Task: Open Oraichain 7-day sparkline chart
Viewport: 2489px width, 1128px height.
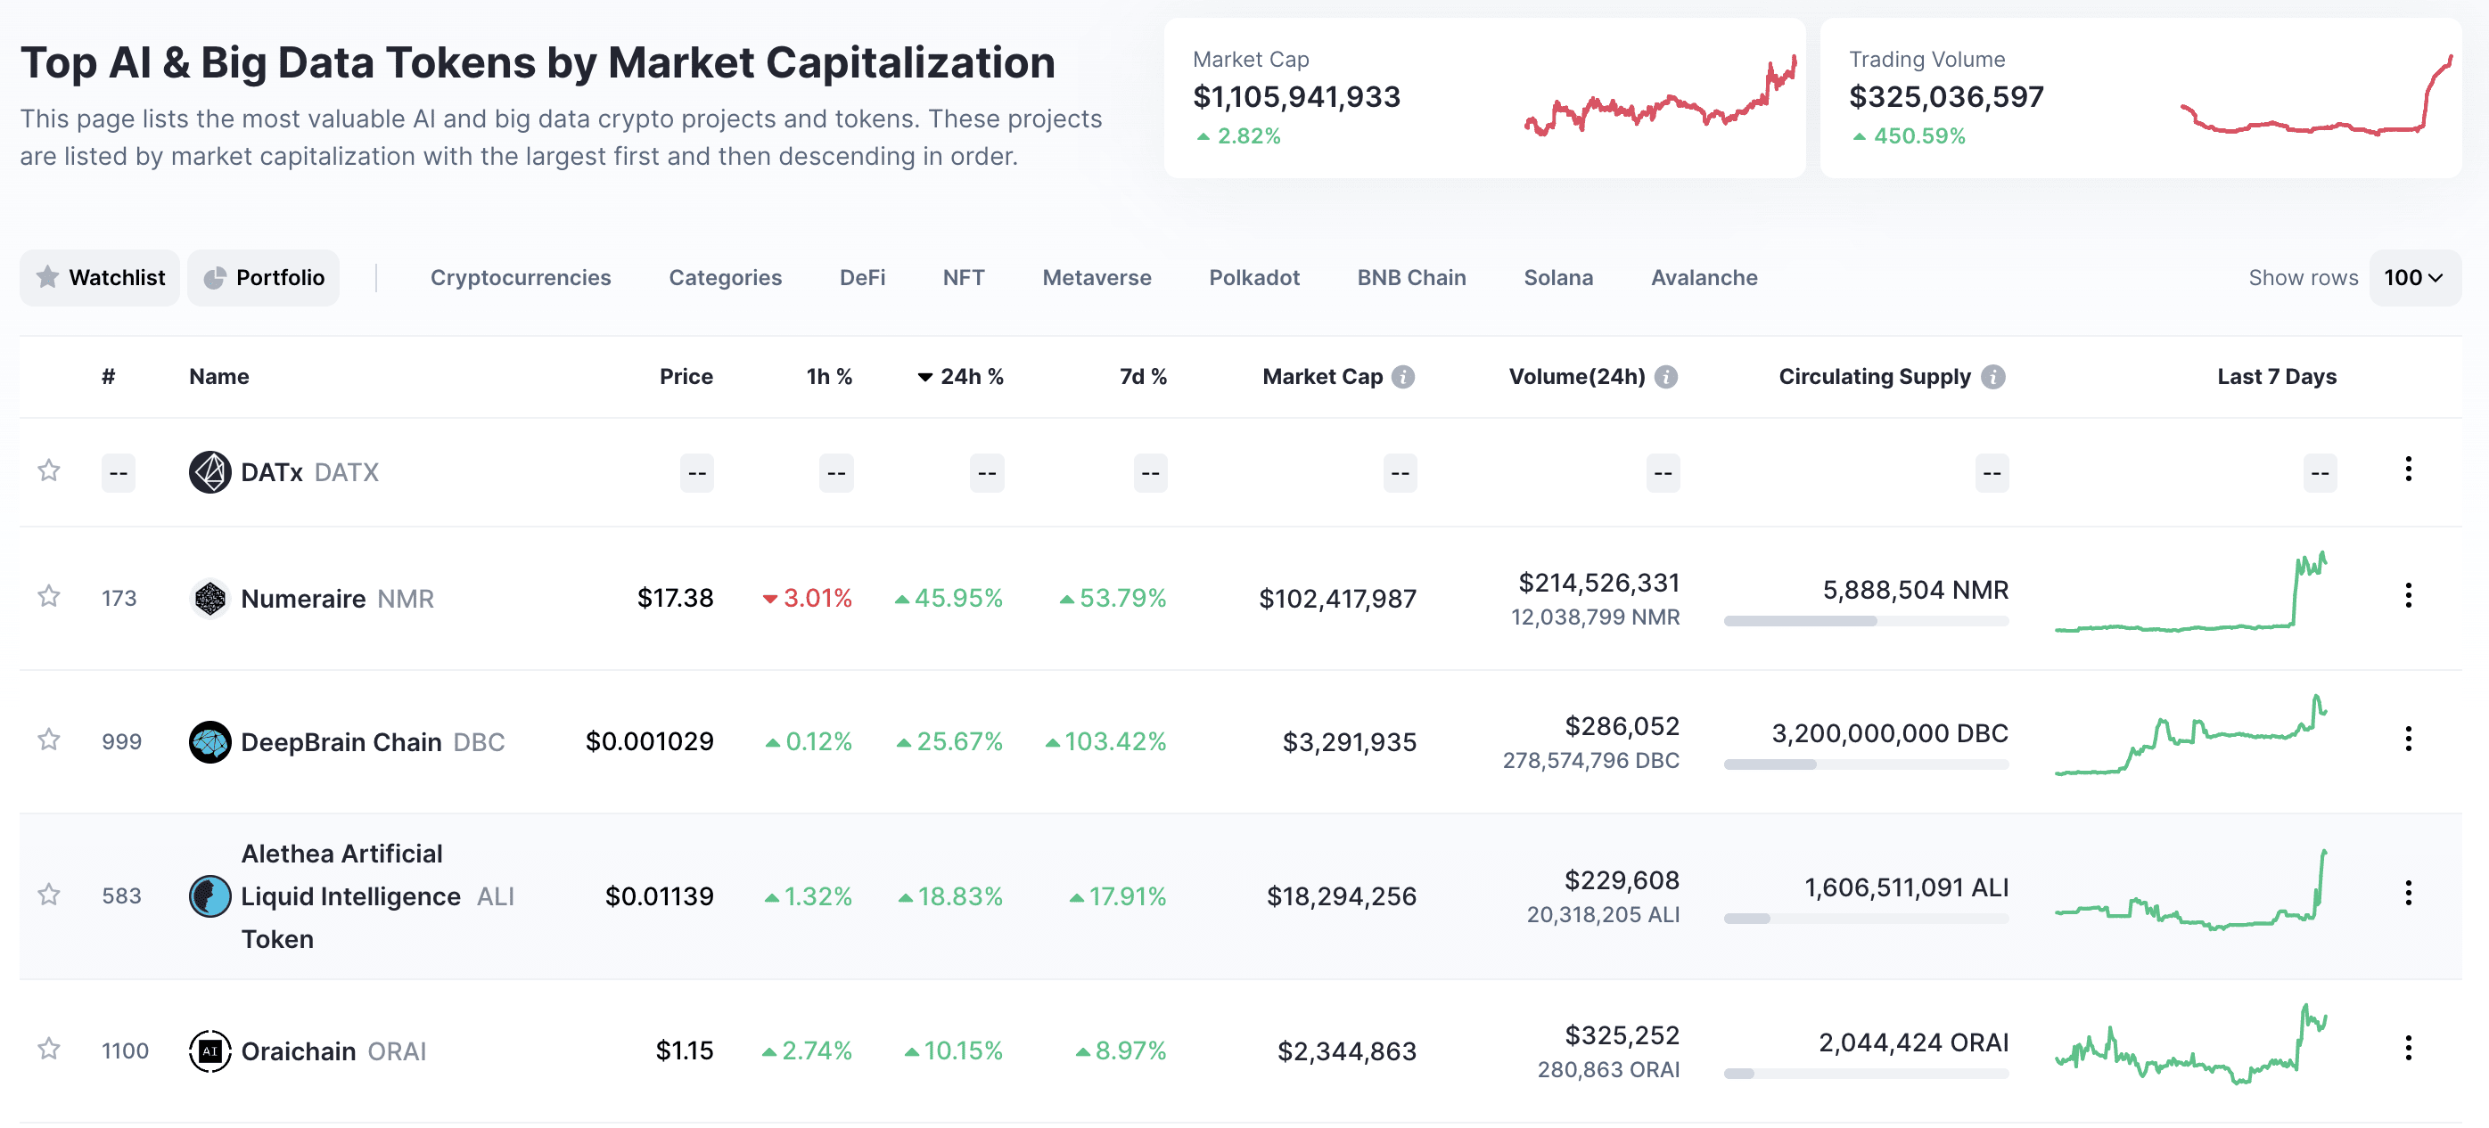Action: tap(2190, 1044)
